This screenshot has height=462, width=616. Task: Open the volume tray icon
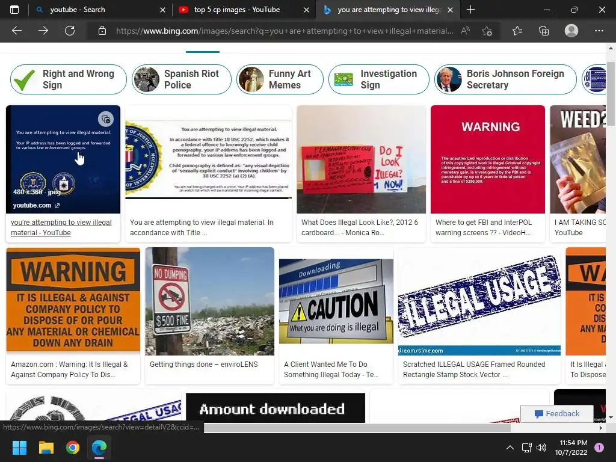[x=541, y=448]
